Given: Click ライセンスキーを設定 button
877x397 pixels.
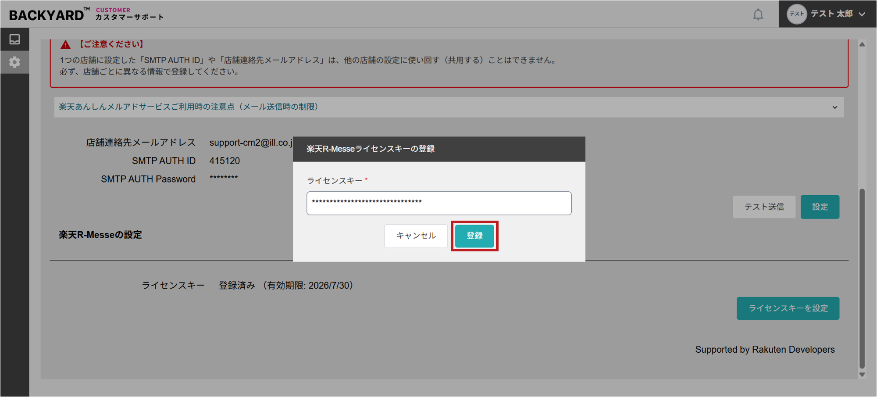Looking at the screenshot, I should click(788, 308).
